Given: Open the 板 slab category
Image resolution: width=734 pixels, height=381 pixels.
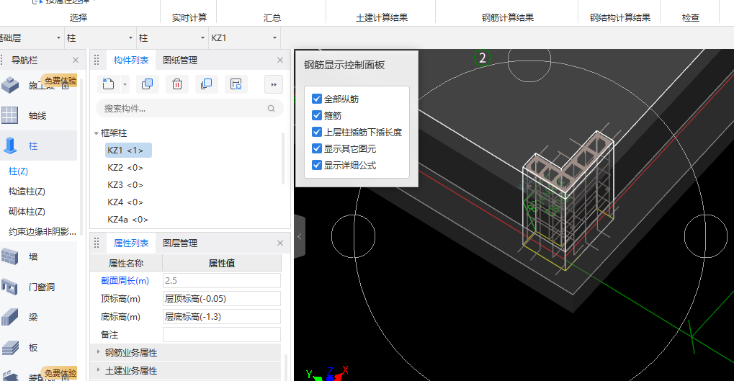Looking at the screenshot, I should pos(38,348).
